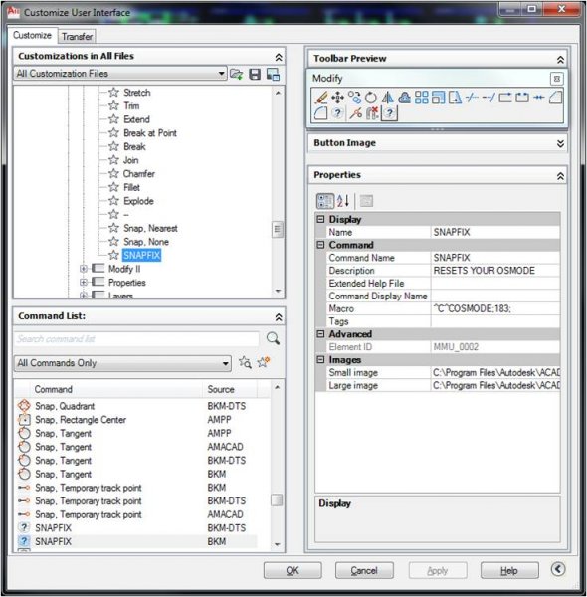This screenshot has width=587, height=597.
Task: Select the SNAPFIX tree item
Action: coord(141,255)
